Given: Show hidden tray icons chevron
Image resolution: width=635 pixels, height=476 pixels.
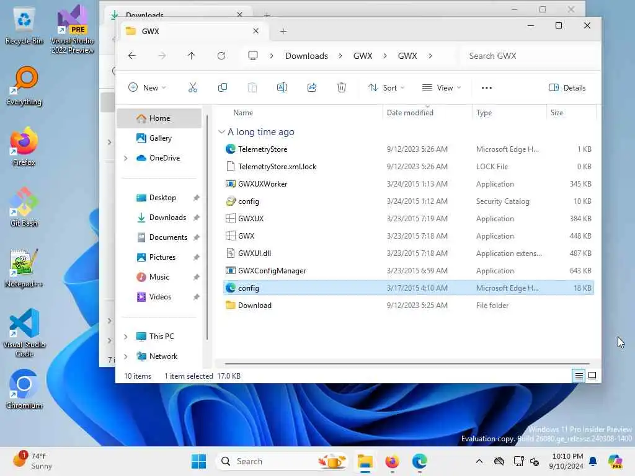Looking at the screenshot, I should point(479,461).
